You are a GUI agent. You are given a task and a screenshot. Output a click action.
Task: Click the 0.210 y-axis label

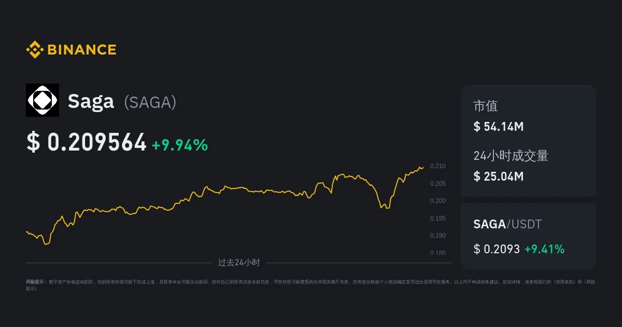[x=438, y=166]
